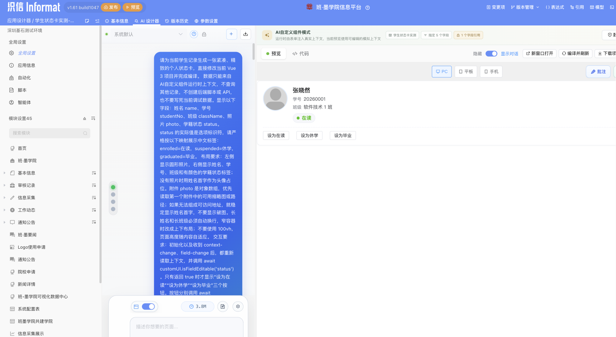Click the sort icon beside 模块设置45

tap(84, 119)
